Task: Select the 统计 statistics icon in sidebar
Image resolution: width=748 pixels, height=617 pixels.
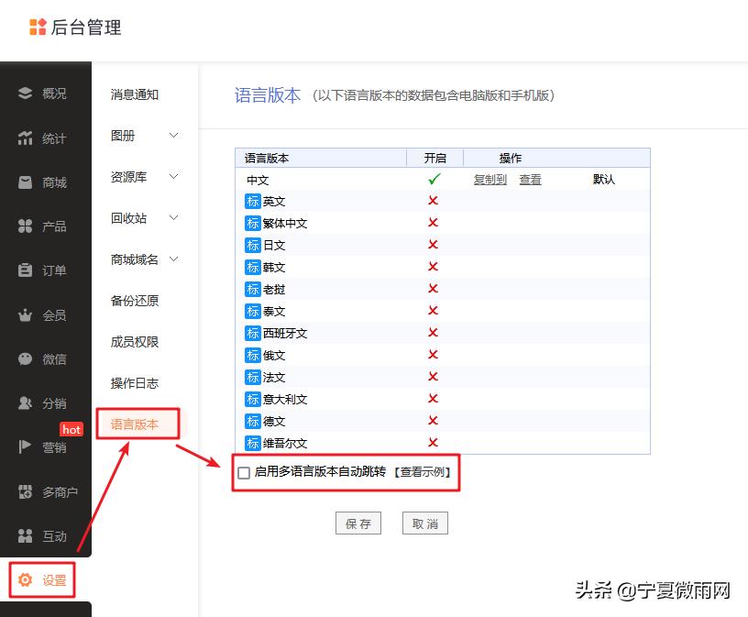Action: [x=24, y=138]
